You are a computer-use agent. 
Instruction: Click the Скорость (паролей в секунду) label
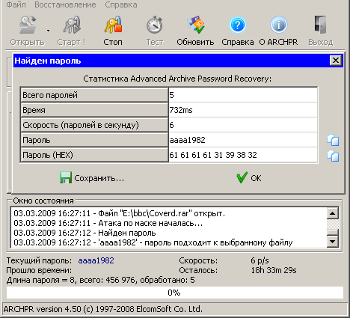pos(94,125)
